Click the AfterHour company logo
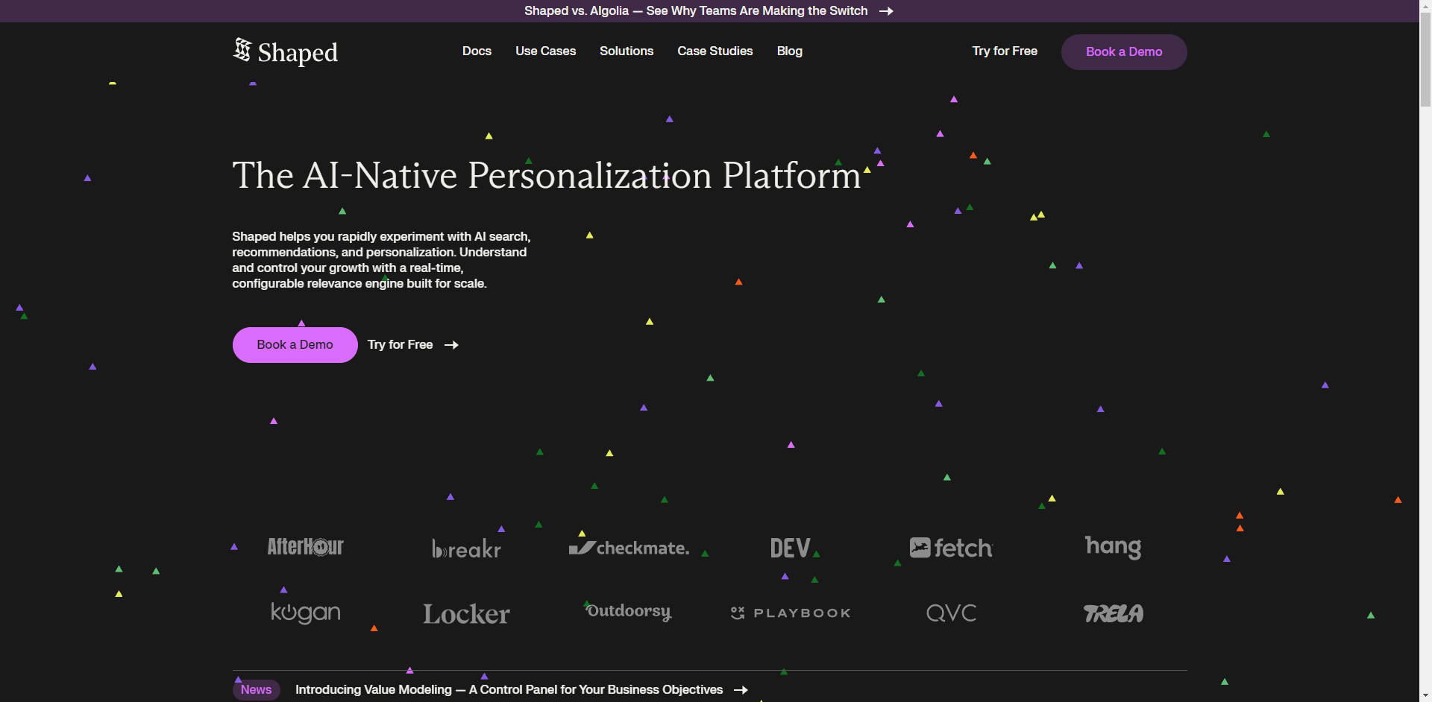This screenshot has width=1432, height=702. (305, 547)
